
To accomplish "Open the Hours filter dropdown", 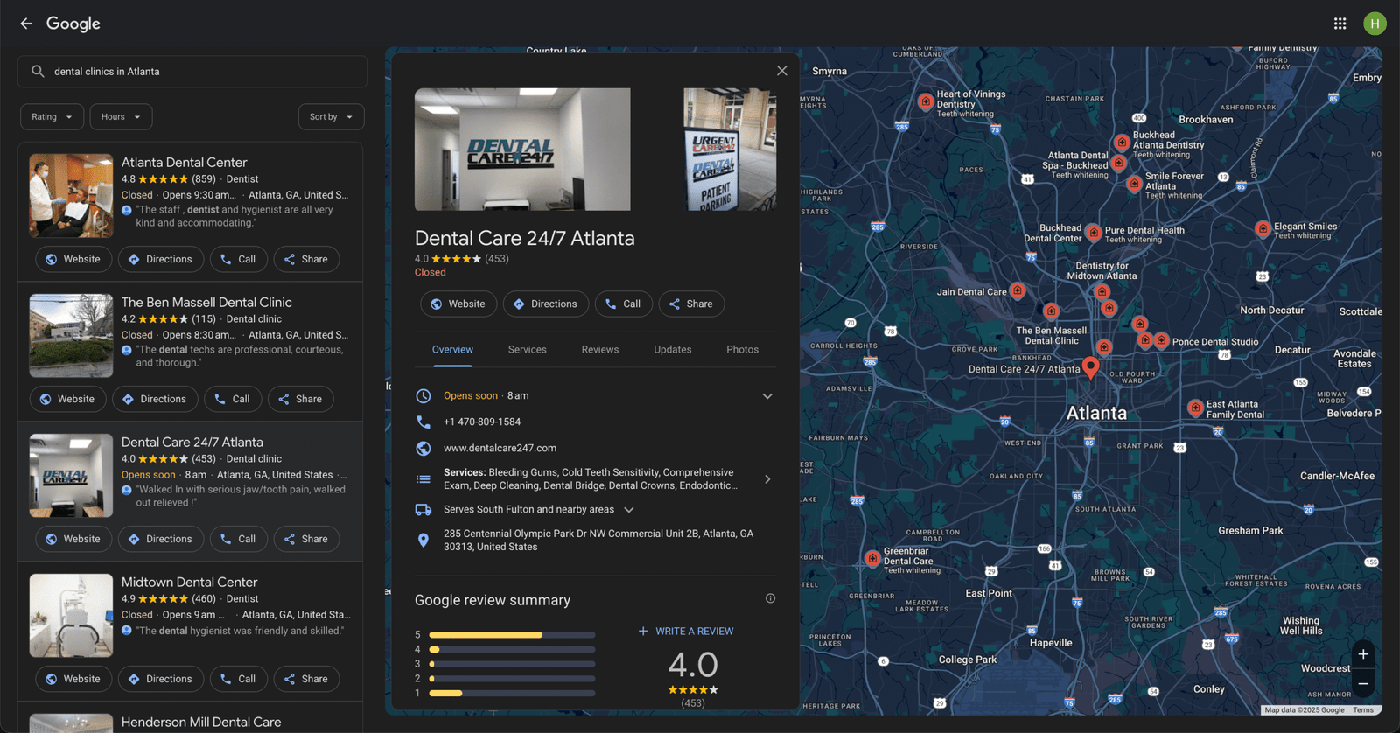I will [121, 116].
